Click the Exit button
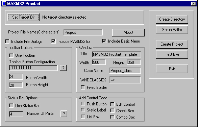The width and height of the screenshot is (198, 127). (172, 69)
